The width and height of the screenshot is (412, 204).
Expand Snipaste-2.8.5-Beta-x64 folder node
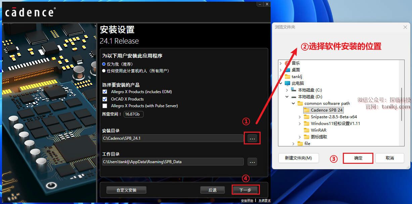(x=300, y=117)
